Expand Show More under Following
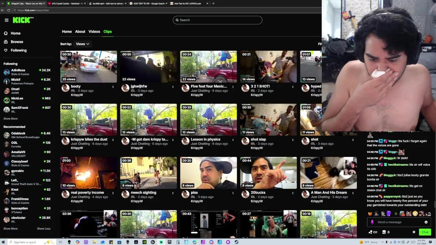436x245 pixels. click(11, 119)
